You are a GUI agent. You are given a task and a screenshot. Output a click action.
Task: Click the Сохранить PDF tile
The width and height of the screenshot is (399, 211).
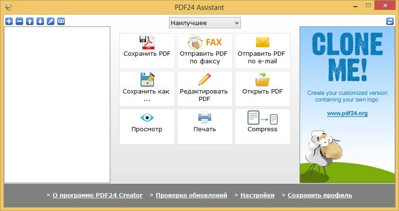[147, 51]
